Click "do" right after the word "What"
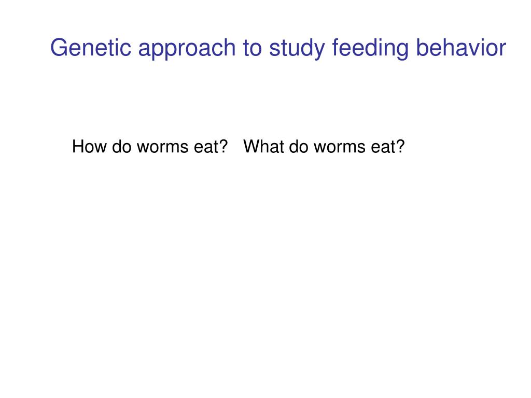This screenshot has width=531, height=398. (299, 147)
